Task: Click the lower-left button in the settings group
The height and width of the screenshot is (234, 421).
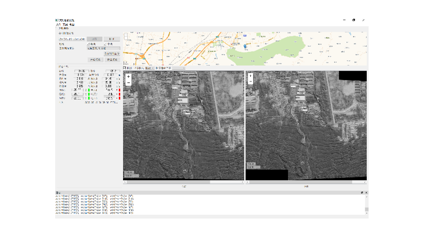Action: click(x=95, y=59)
